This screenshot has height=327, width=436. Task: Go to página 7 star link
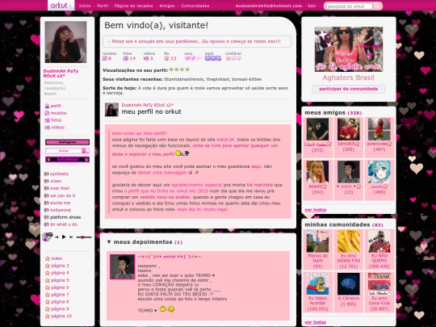coord(57,295)
